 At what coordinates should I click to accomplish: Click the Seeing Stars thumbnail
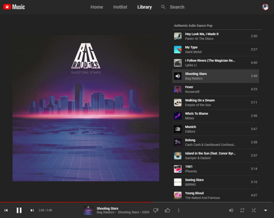178,182
